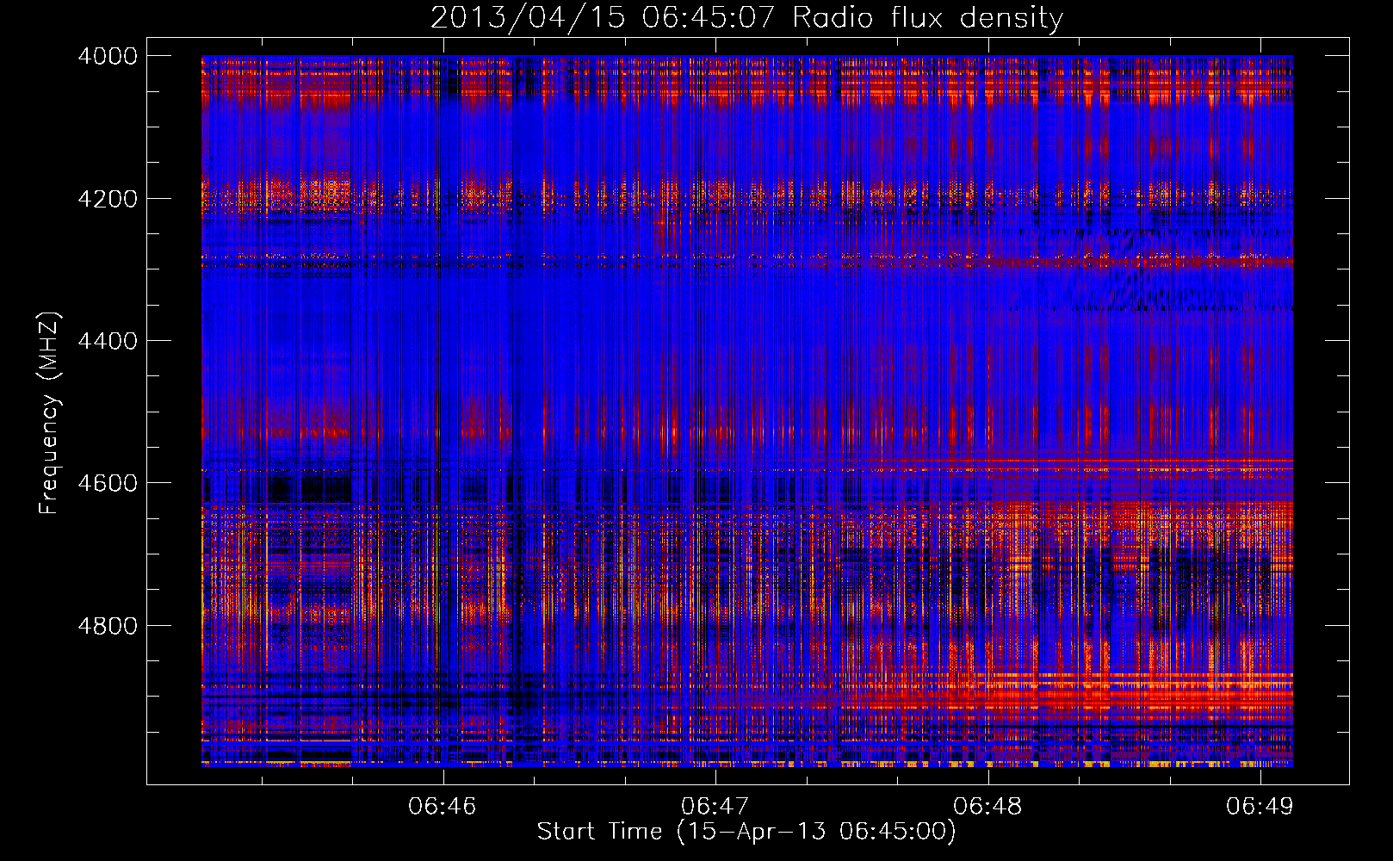Click the "Start Time (15-Apr-13 06:45:00)" label

pyautogui.click(x=746, y=831)
